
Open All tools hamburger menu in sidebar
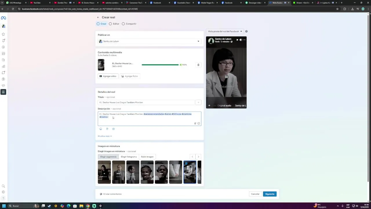3,92
